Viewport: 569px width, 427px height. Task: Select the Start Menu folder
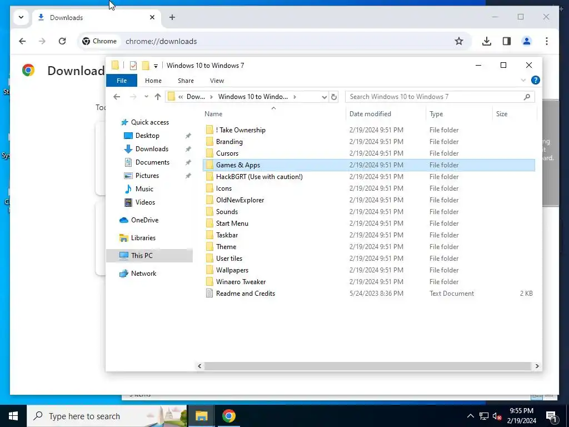369,224
